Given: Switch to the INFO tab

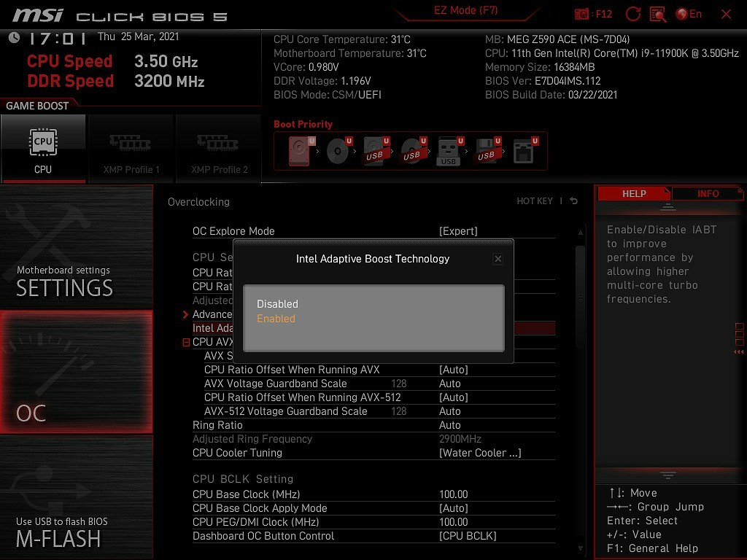Looking at the screenshot, I should point(707,194).
